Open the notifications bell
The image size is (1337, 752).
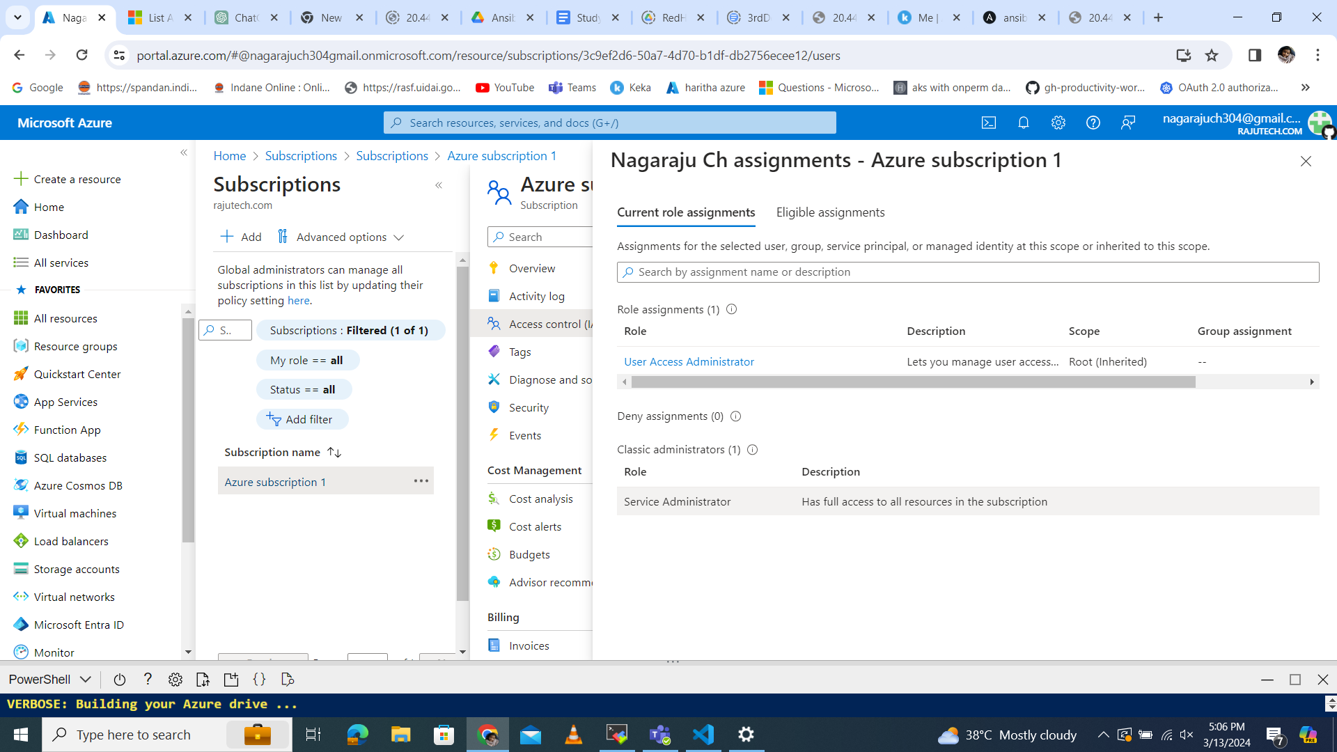click(x=1023, y=123)
